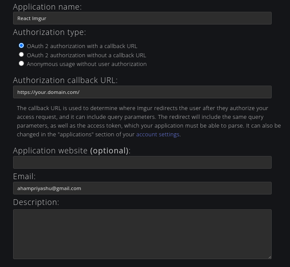290x267 pixels.
Task: Click the Email input field
Action: (x=142, y=188)
